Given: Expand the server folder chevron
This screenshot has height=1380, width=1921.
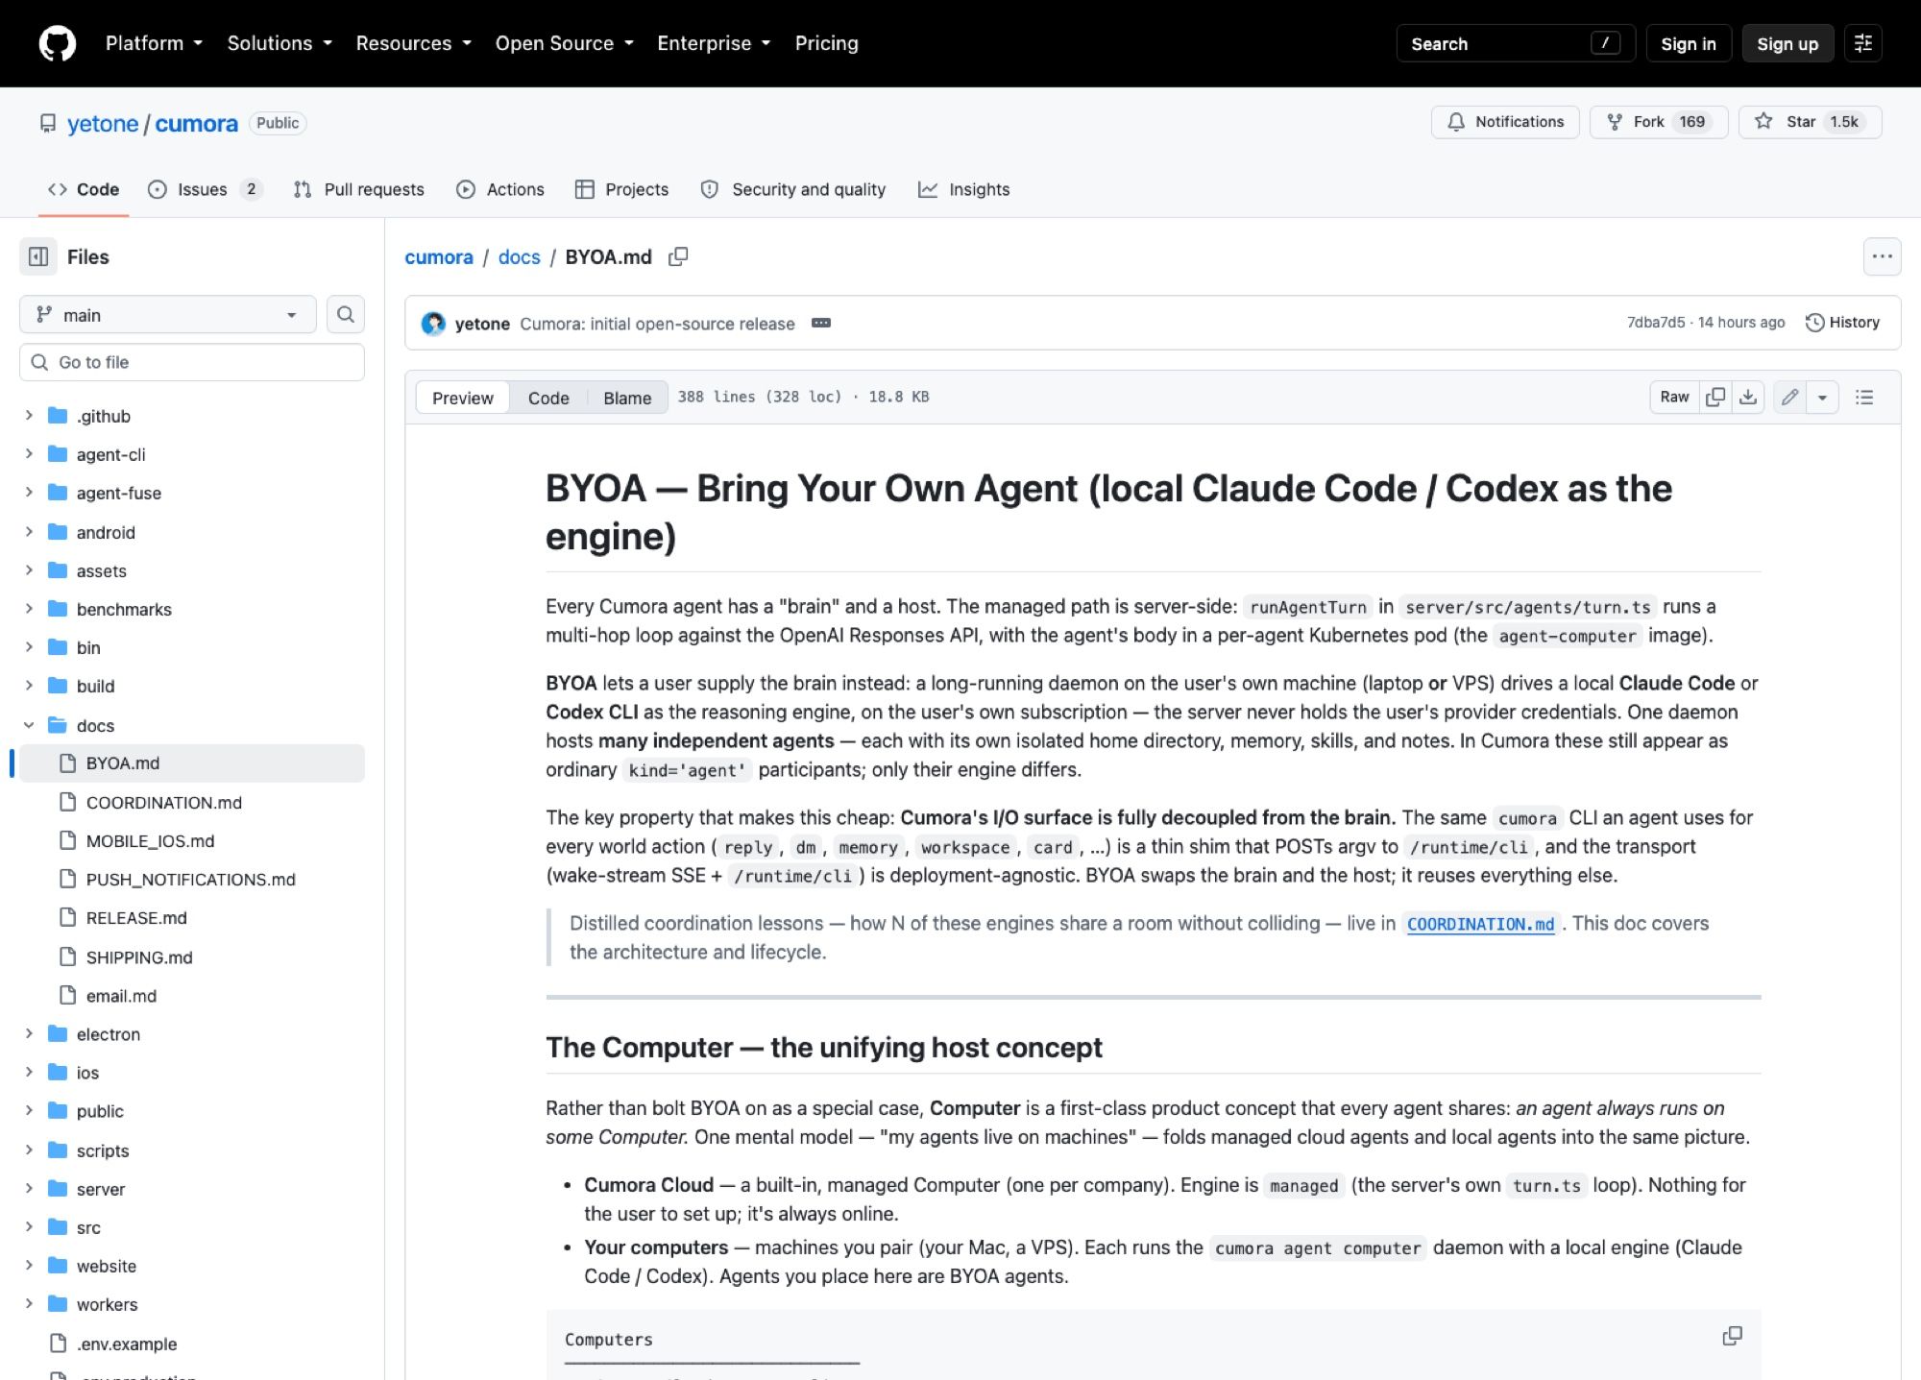Looking at the screenshot, I should pyautogui.click(x=29, y=1188).
